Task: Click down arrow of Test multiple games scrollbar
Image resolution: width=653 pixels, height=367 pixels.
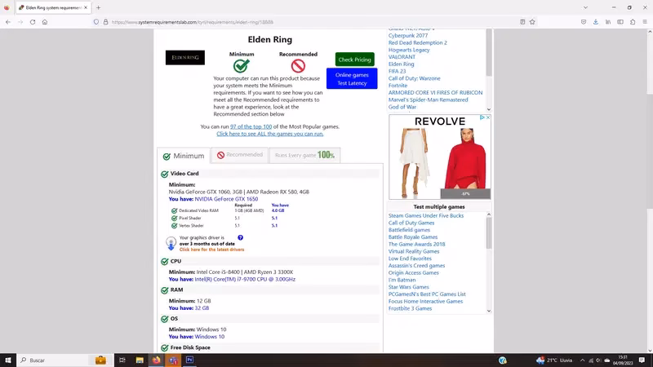Action: point(489,311)
